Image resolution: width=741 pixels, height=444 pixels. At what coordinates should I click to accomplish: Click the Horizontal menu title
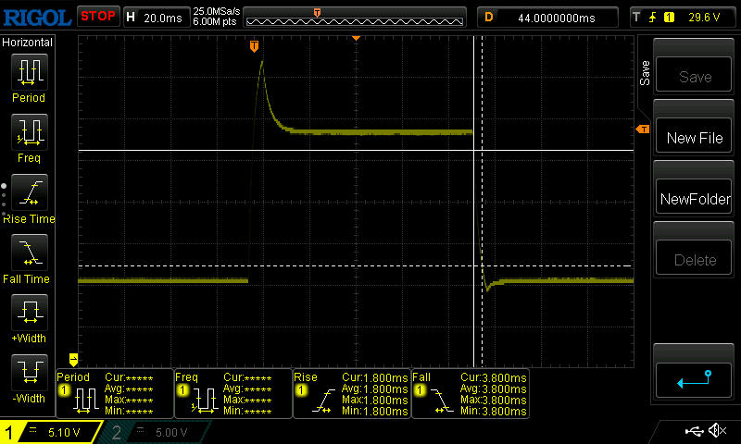point(28,43)
